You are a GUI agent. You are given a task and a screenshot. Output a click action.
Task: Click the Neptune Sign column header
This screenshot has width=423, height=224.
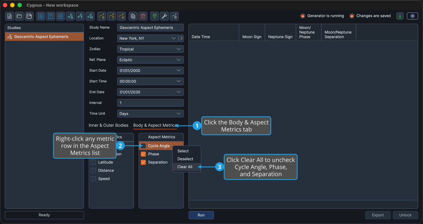click(x=280, y=32)
